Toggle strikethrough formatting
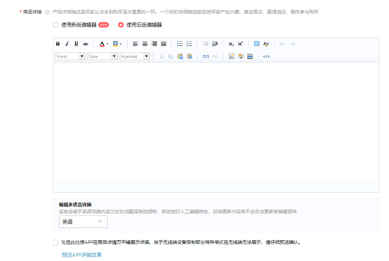 (x=86, y=44)
